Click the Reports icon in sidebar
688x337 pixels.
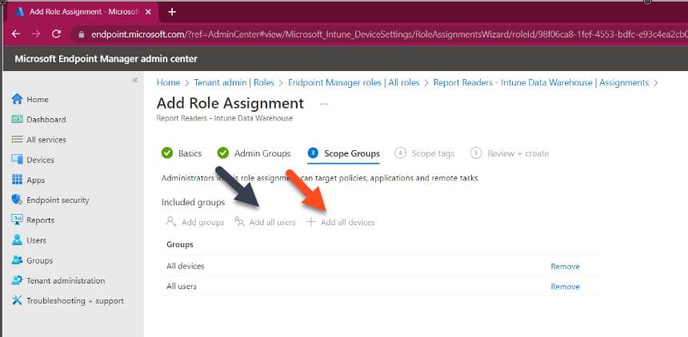17,220
